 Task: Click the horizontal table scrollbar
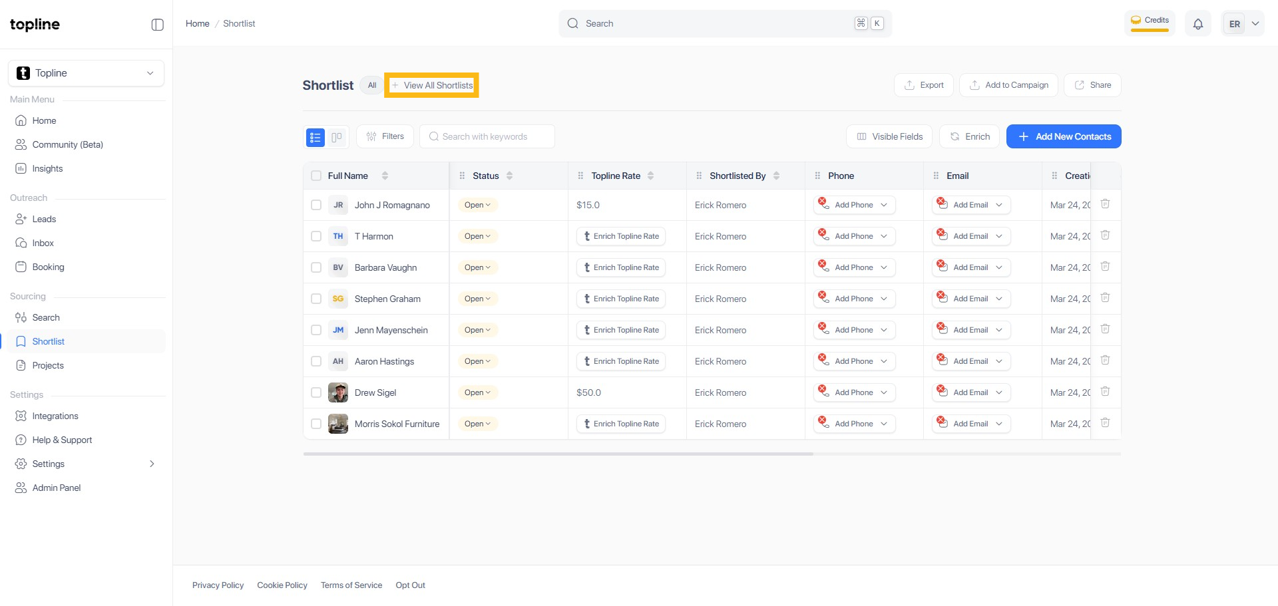tap(558, 454)
